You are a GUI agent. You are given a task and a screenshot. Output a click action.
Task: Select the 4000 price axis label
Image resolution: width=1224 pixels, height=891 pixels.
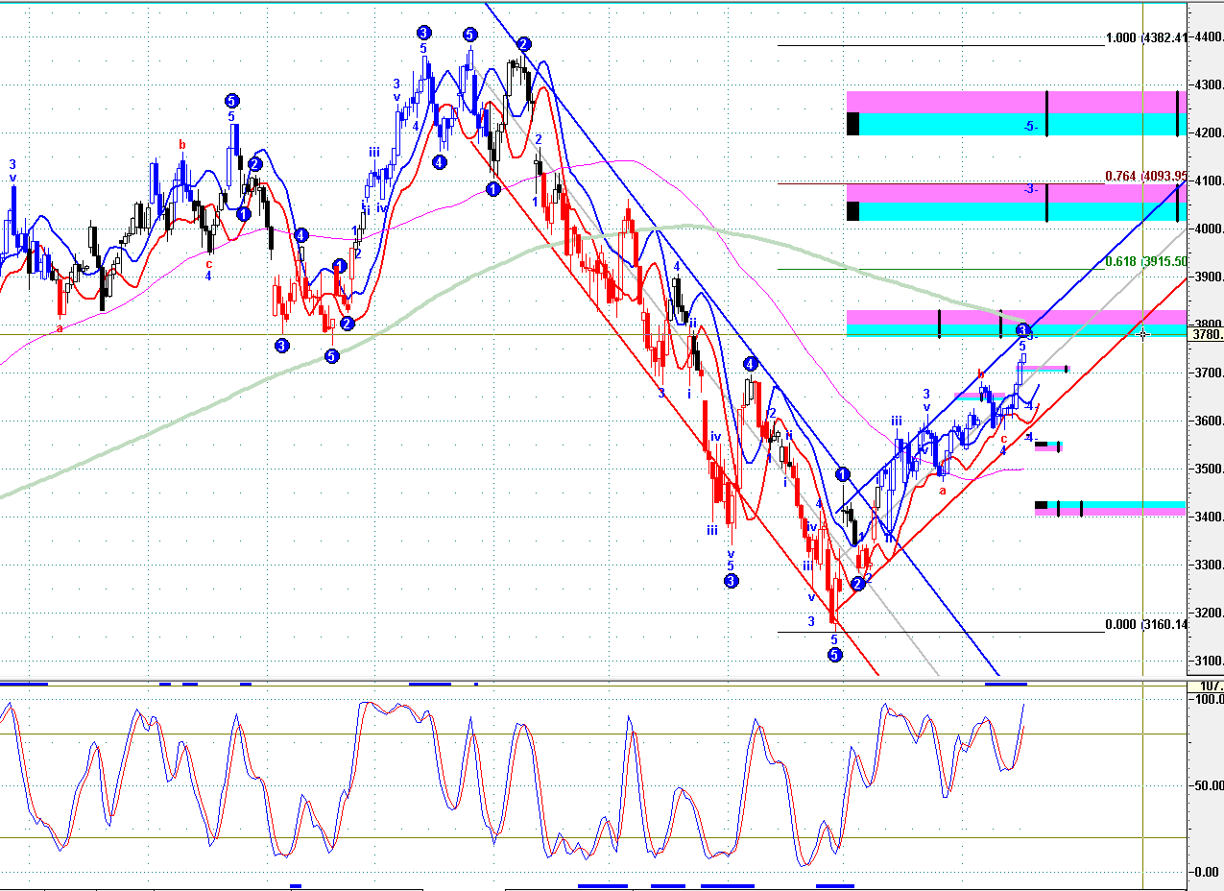point(1209,229)
